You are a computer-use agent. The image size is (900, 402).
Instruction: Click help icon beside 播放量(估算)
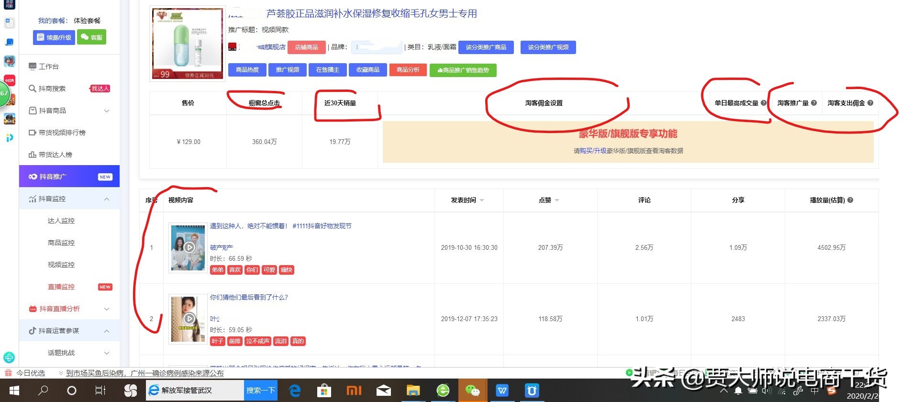850,200
